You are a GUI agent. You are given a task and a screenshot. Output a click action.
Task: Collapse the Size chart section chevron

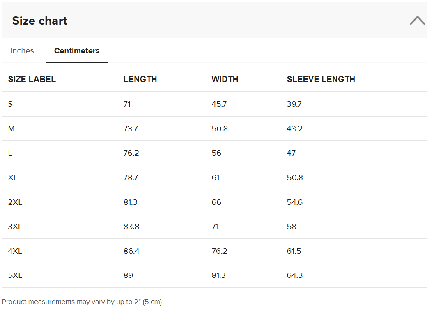(418, 21)
